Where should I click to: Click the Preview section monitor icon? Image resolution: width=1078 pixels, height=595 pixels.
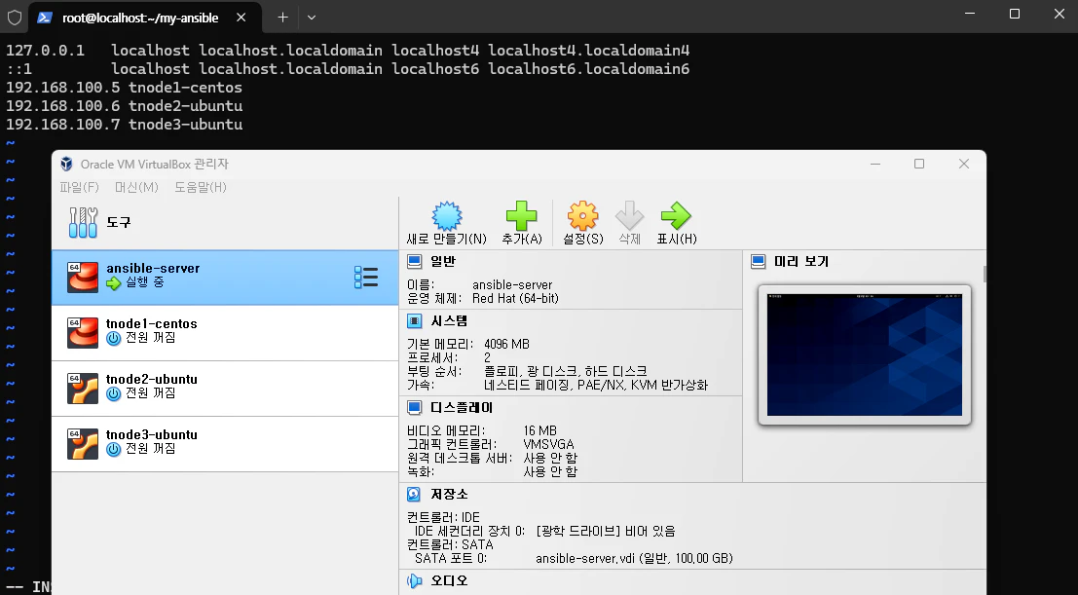click(759, 261)
